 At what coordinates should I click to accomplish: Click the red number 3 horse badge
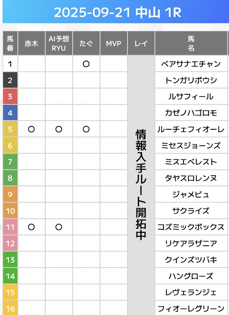pyautogui.click(x=10, y=96)
